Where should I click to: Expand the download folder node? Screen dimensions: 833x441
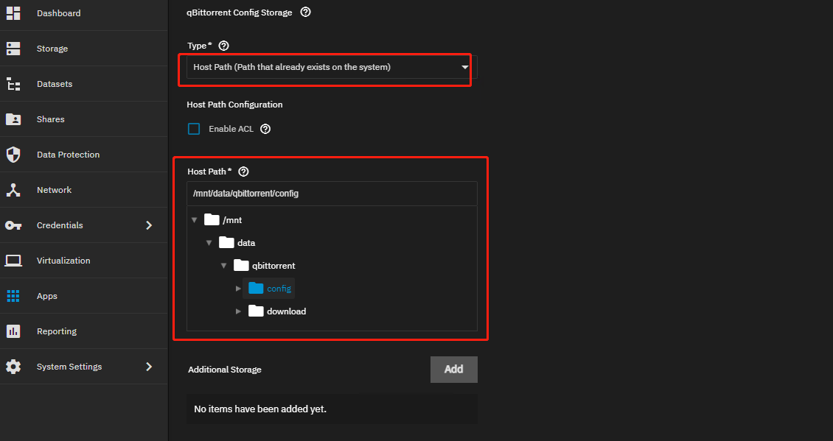239,311
